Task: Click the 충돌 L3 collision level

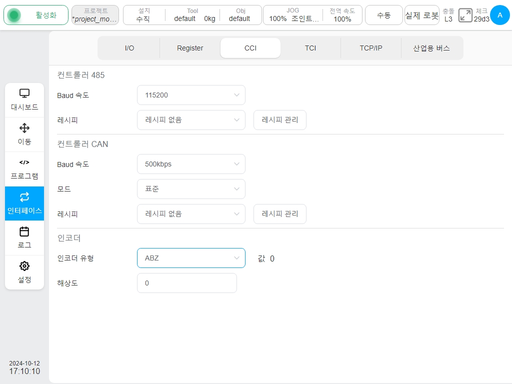Action: tap(448, 15)
